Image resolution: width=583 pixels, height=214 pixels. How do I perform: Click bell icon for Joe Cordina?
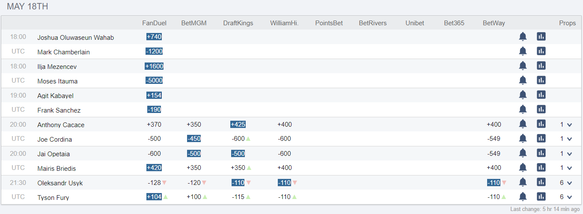(523, 139)
